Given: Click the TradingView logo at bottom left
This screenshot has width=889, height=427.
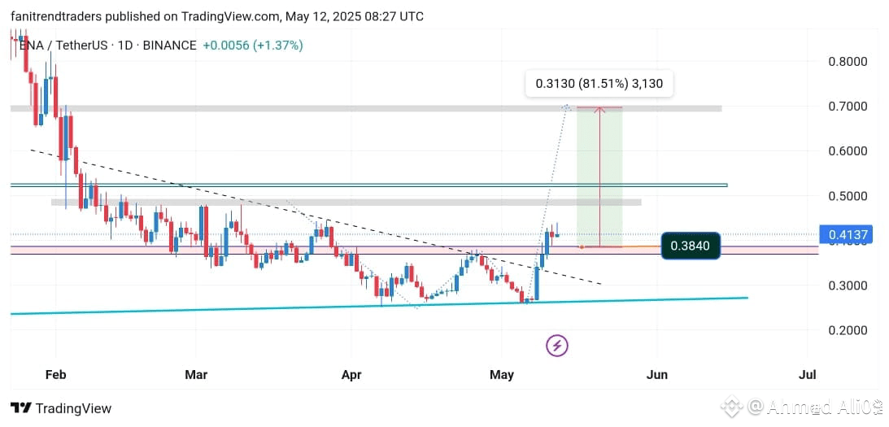Looking at the screenshot, I should tap(61, 408).
